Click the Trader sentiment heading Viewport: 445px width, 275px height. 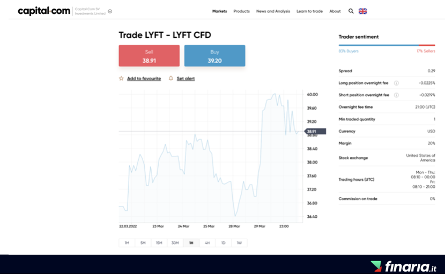[359, 37]
